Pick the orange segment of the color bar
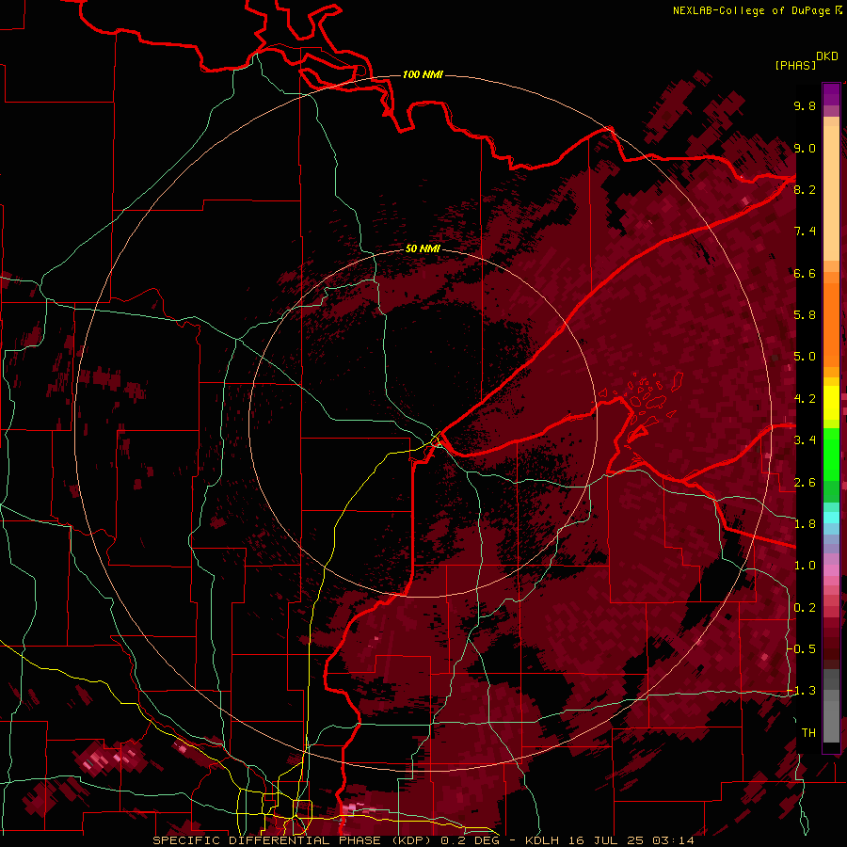 coord(831,320)
